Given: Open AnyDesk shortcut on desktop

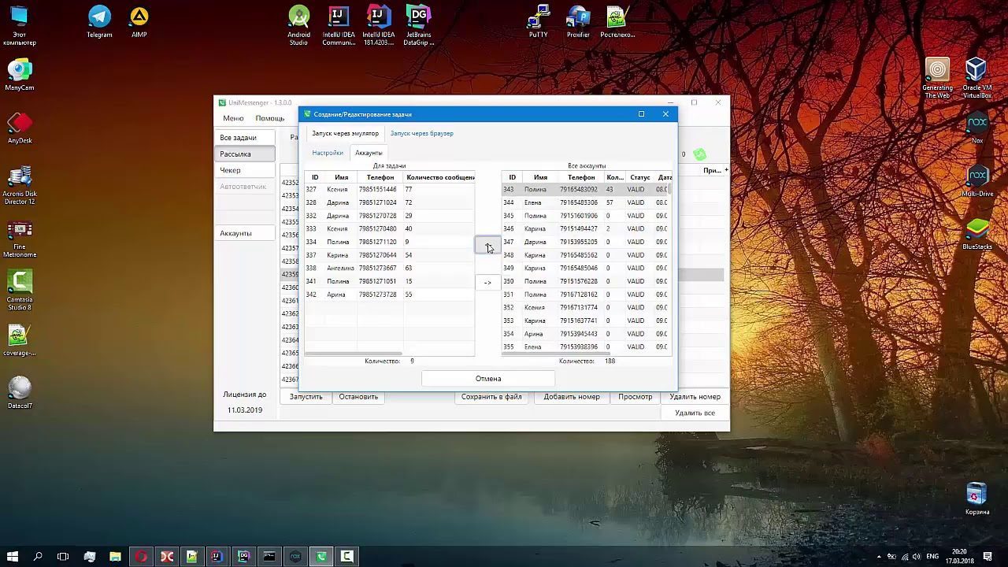Looking at the screenshot, I should coord(20,128).
